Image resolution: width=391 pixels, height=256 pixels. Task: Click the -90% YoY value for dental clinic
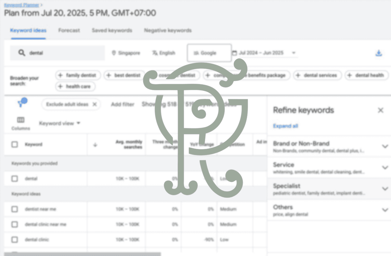[209, 240]
